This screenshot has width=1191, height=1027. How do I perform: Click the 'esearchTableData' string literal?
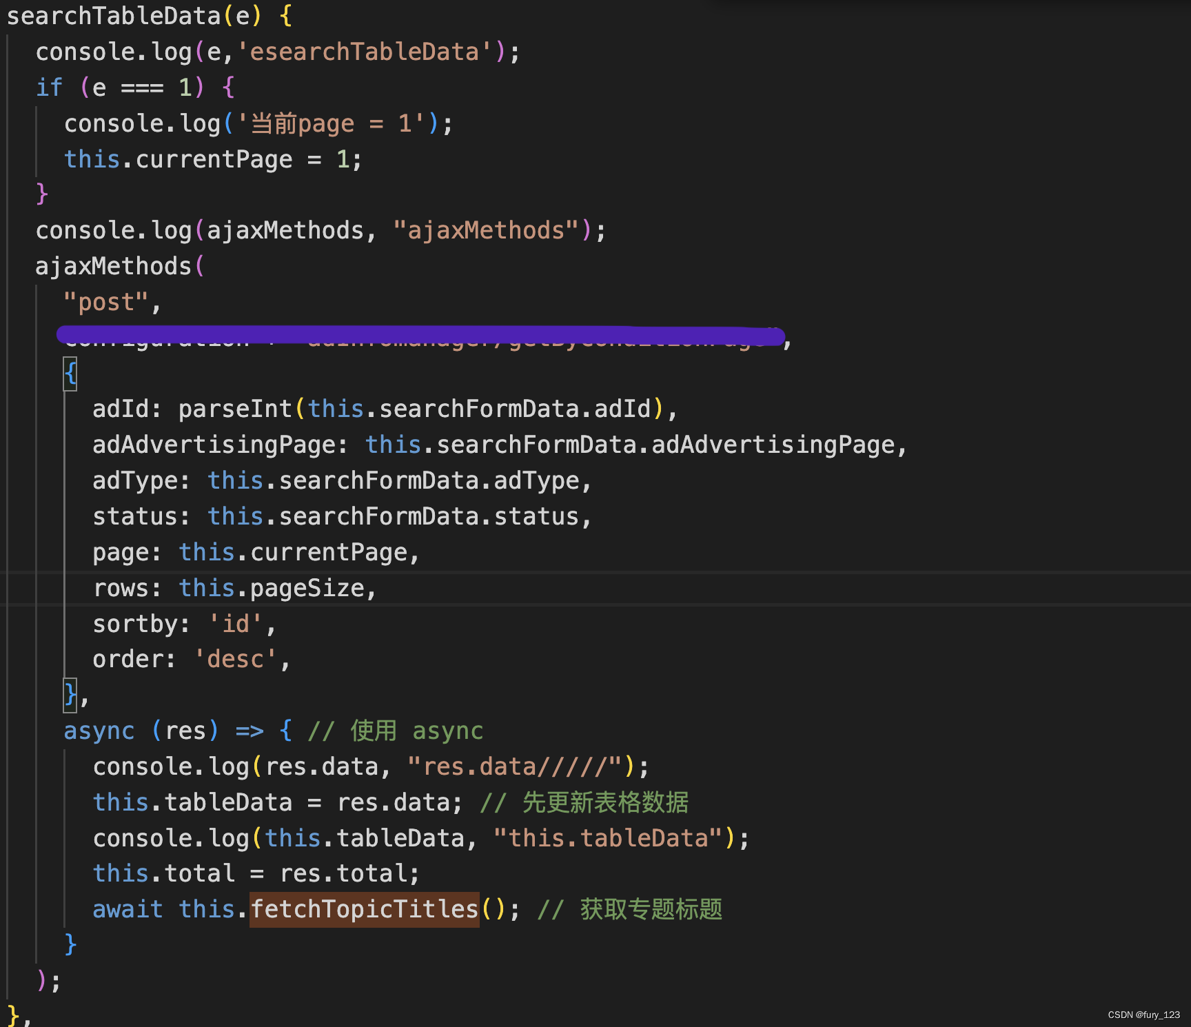(365, 52)
